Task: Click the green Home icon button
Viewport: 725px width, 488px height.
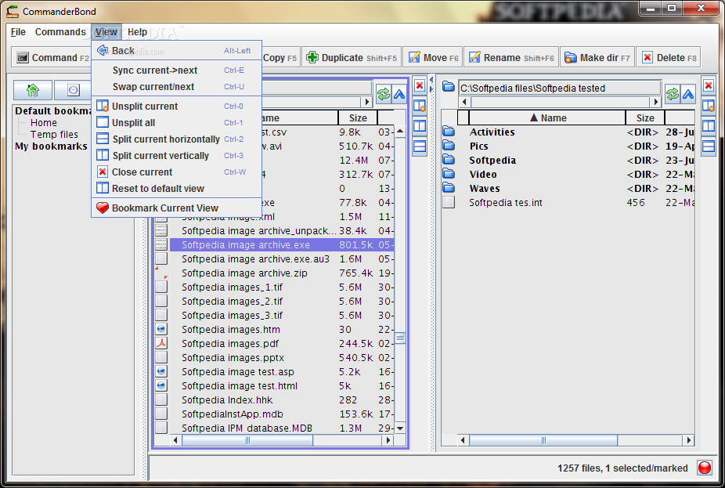Action: point(33,90)
